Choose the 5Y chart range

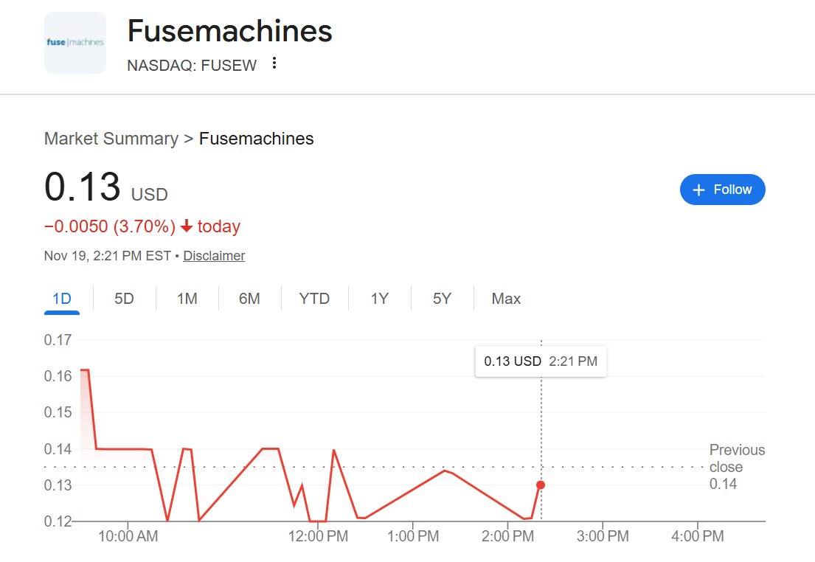tap(442, 299)
